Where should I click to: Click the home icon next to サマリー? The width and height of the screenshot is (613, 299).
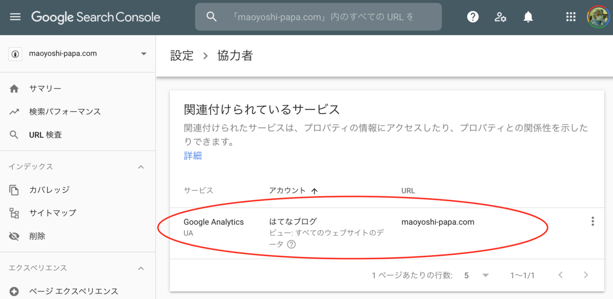tap(14, 89)
